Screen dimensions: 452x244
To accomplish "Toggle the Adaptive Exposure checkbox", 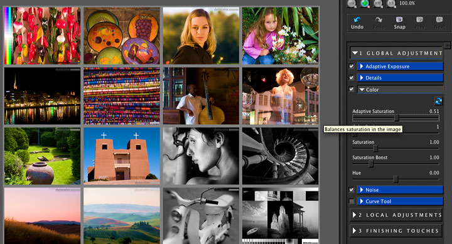I will [x=351, y=66].
